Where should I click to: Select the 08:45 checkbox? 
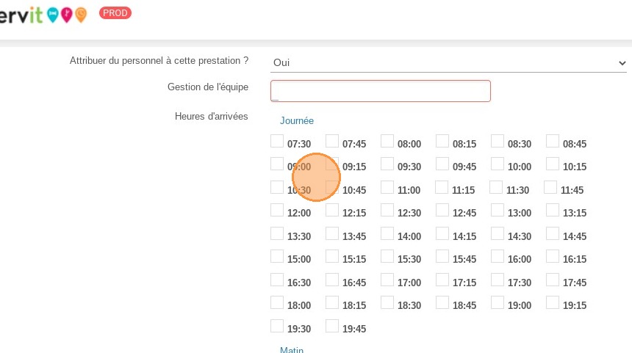coord(553,142)
